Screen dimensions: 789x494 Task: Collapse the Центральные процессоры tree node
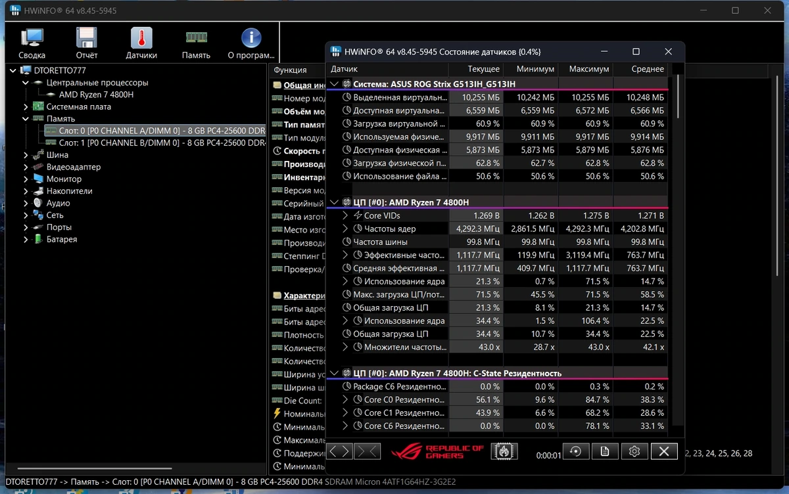[x=26, y=83]
